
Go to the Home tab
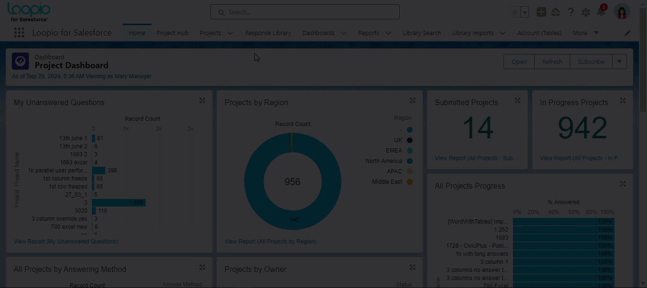[x=137, y=33]
